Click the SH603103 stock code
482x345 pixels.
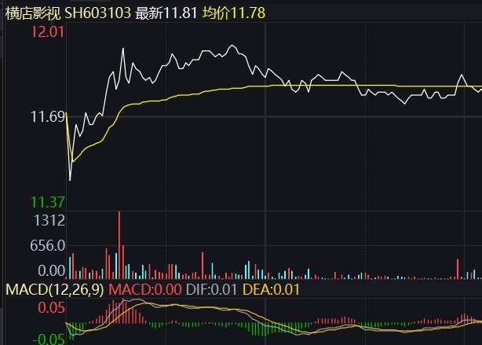tap(98, 13)
